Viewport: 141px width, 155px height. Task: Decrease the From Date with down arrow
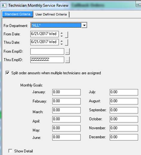pyautogui.click(x=62, y=36)
